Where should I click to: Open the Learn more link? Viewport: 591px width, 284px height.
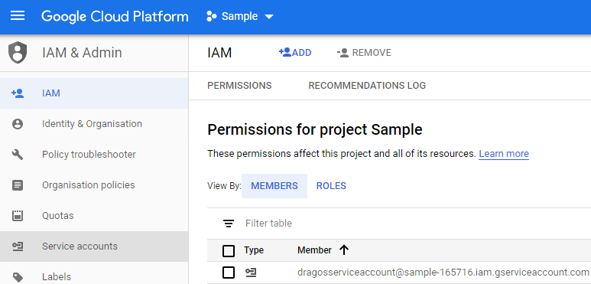pos(504,154)
